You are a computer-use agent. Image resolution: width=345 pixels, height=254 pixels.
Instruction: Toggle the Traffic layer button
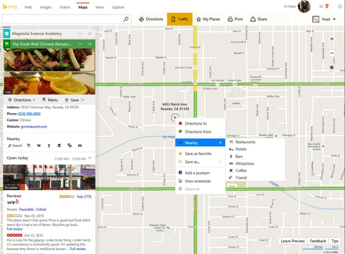pyautogui.click(x=179, y=19)
